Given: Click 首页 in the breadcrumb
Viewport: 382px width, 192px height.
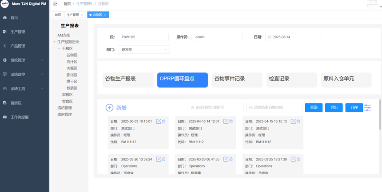Looking at the screenshot, I should point(67,4).
